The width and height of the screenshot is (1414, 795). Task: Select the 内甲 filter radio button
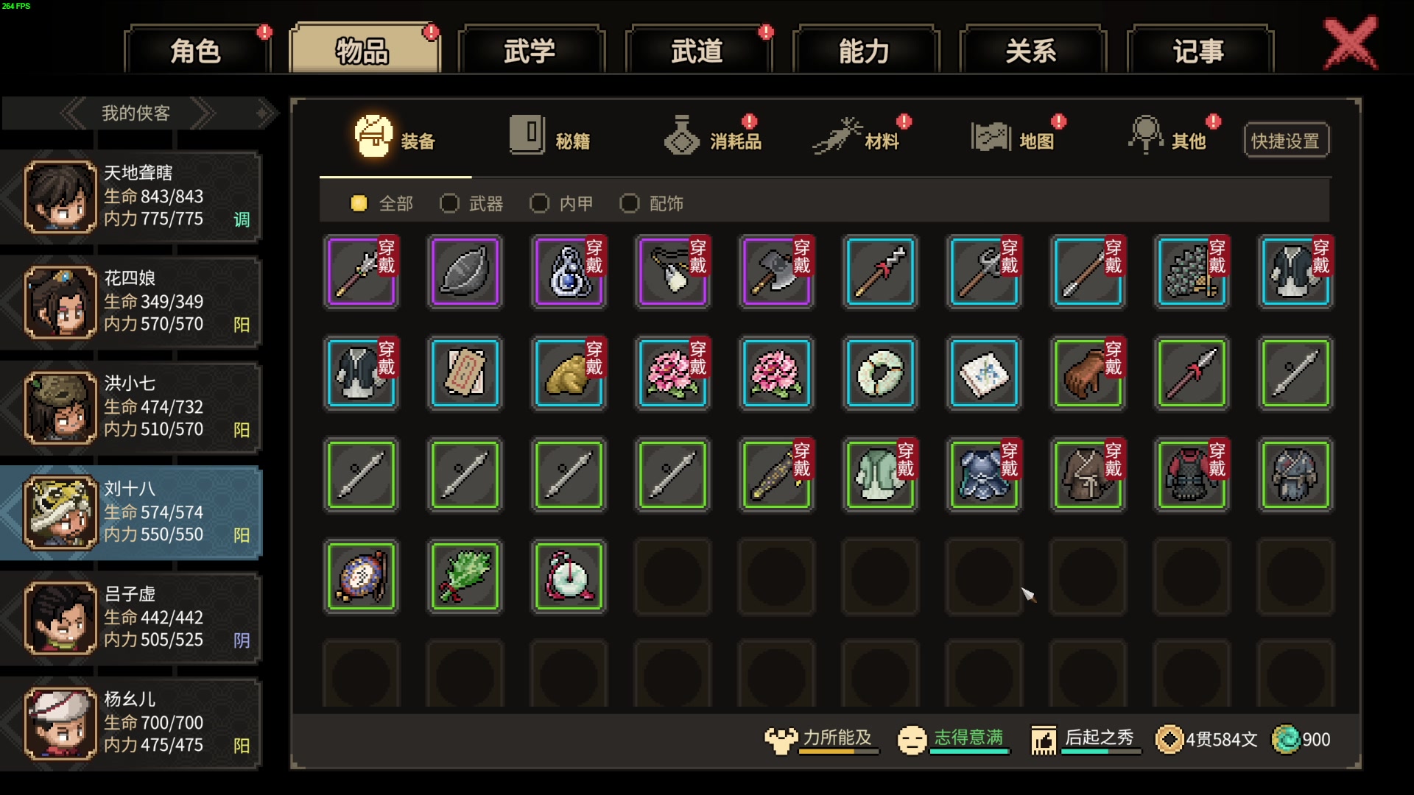point(562,203)
